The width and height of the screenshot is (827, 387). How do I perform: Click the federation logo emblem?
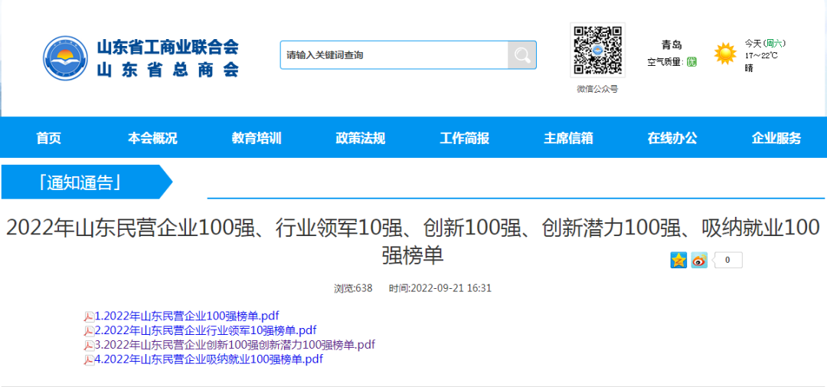click(x=66, y=58)
